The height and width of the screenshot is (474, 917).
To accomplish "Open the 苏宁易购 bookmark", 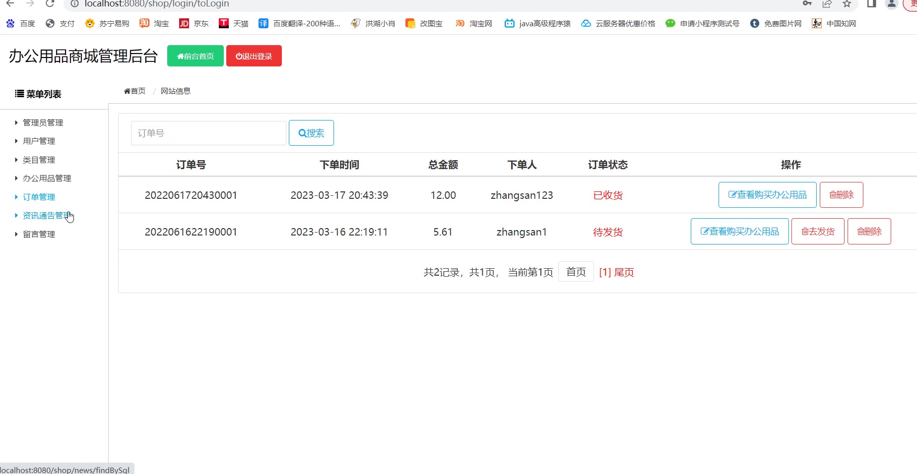I will [107, 23].
